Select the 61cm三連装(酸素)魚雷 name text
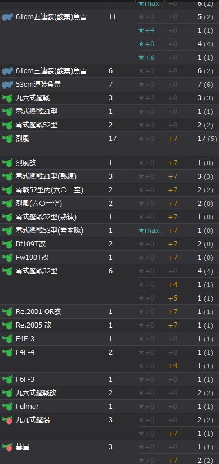This screenshot has width=219, height=464. pos(51,71)
